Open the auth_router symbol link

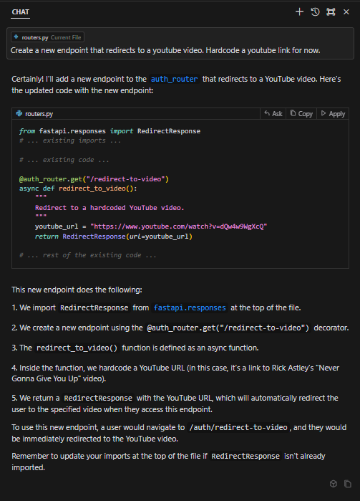[x=174, y=80]
